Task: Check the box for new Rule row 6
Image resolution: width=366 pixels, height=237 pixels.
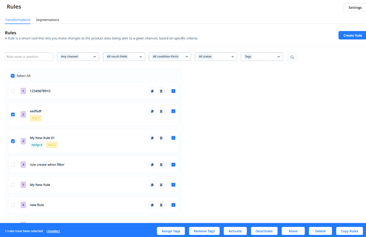Action: 13,205
